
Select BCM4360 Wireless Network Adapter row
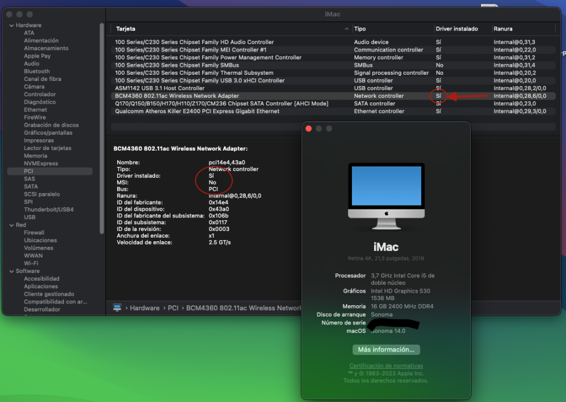coord(333,96)
